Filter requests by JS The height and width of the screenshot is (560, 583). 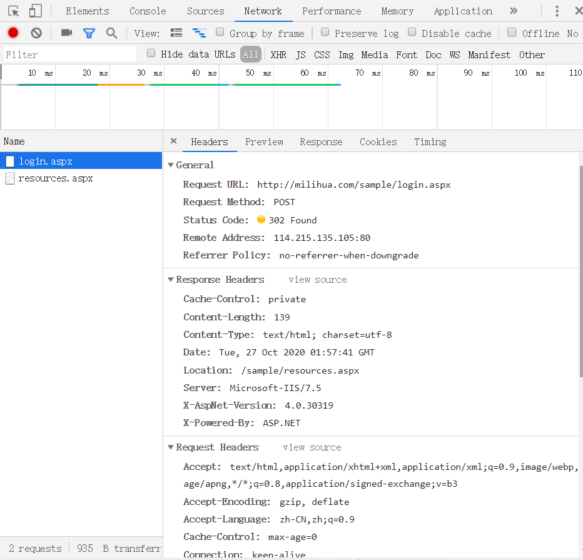(301, 55)
